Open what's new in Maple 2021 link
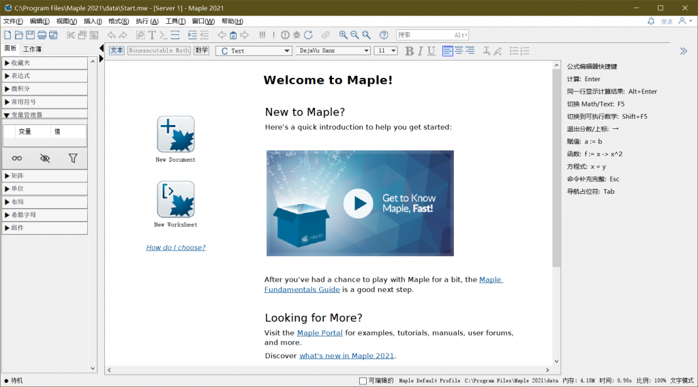Image resolution: width=698 pixels, height=387 pixels. pyautogui.click(x=347, y=356)
